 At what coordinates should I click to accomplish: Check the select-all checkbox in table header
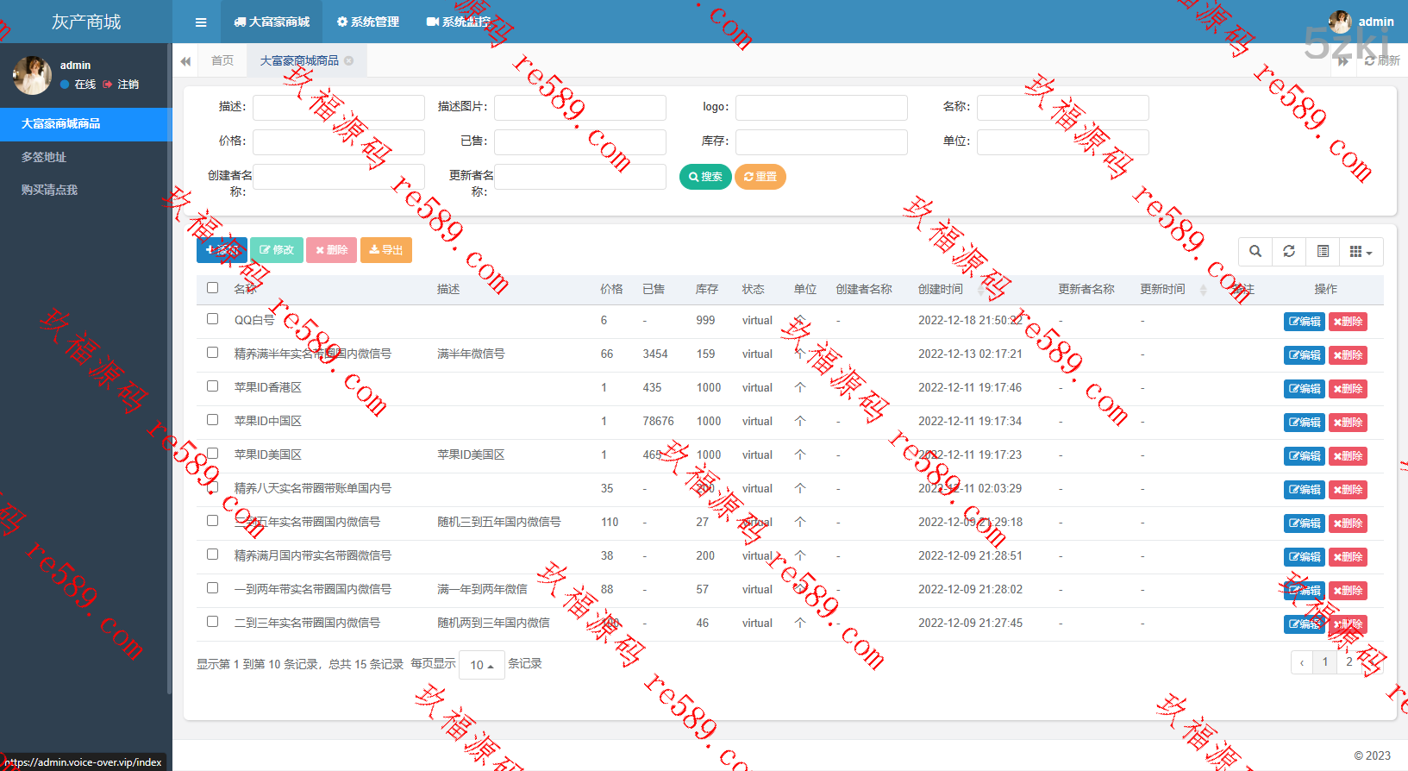[x=213, y=288]
